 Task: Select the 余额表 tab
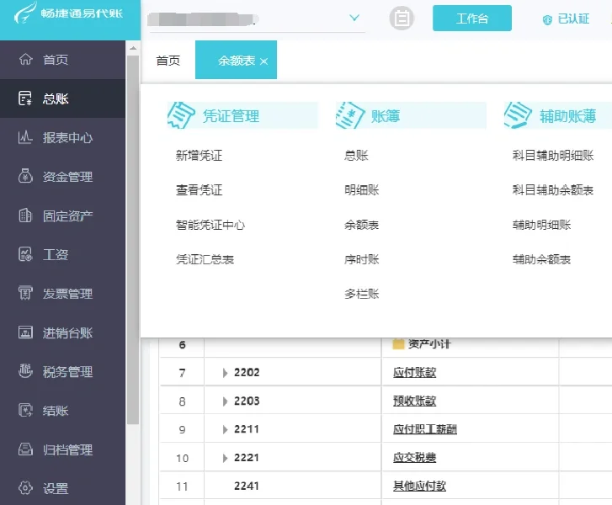click(237, 61)
